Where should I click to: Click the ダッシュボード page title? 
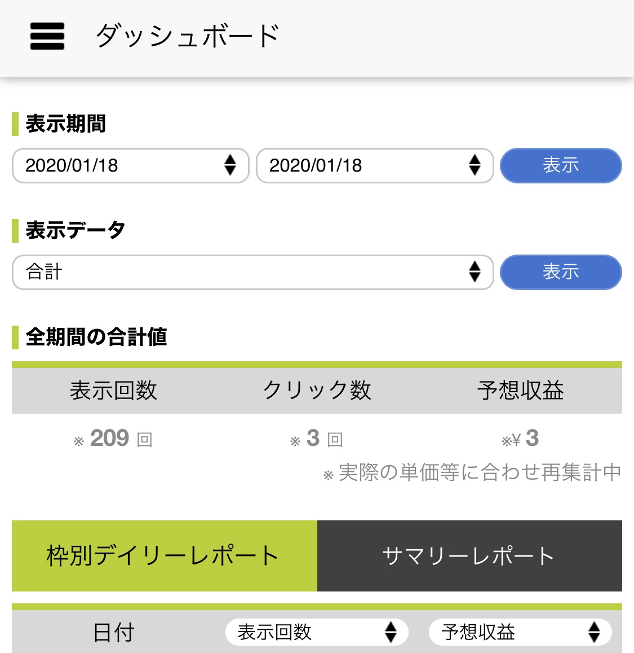tap(188, 36)
